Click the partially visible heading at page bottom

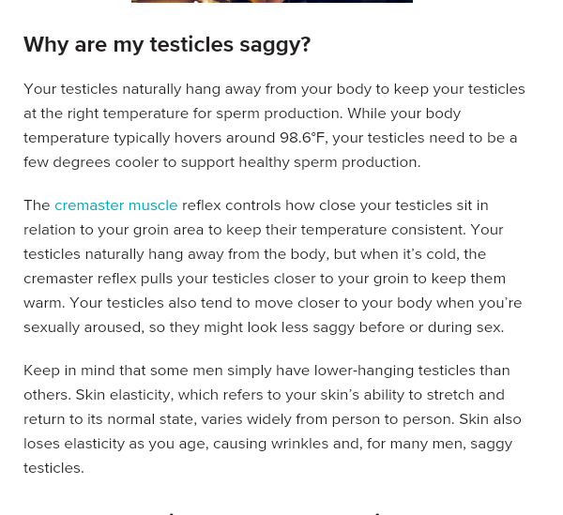point(273,513)
